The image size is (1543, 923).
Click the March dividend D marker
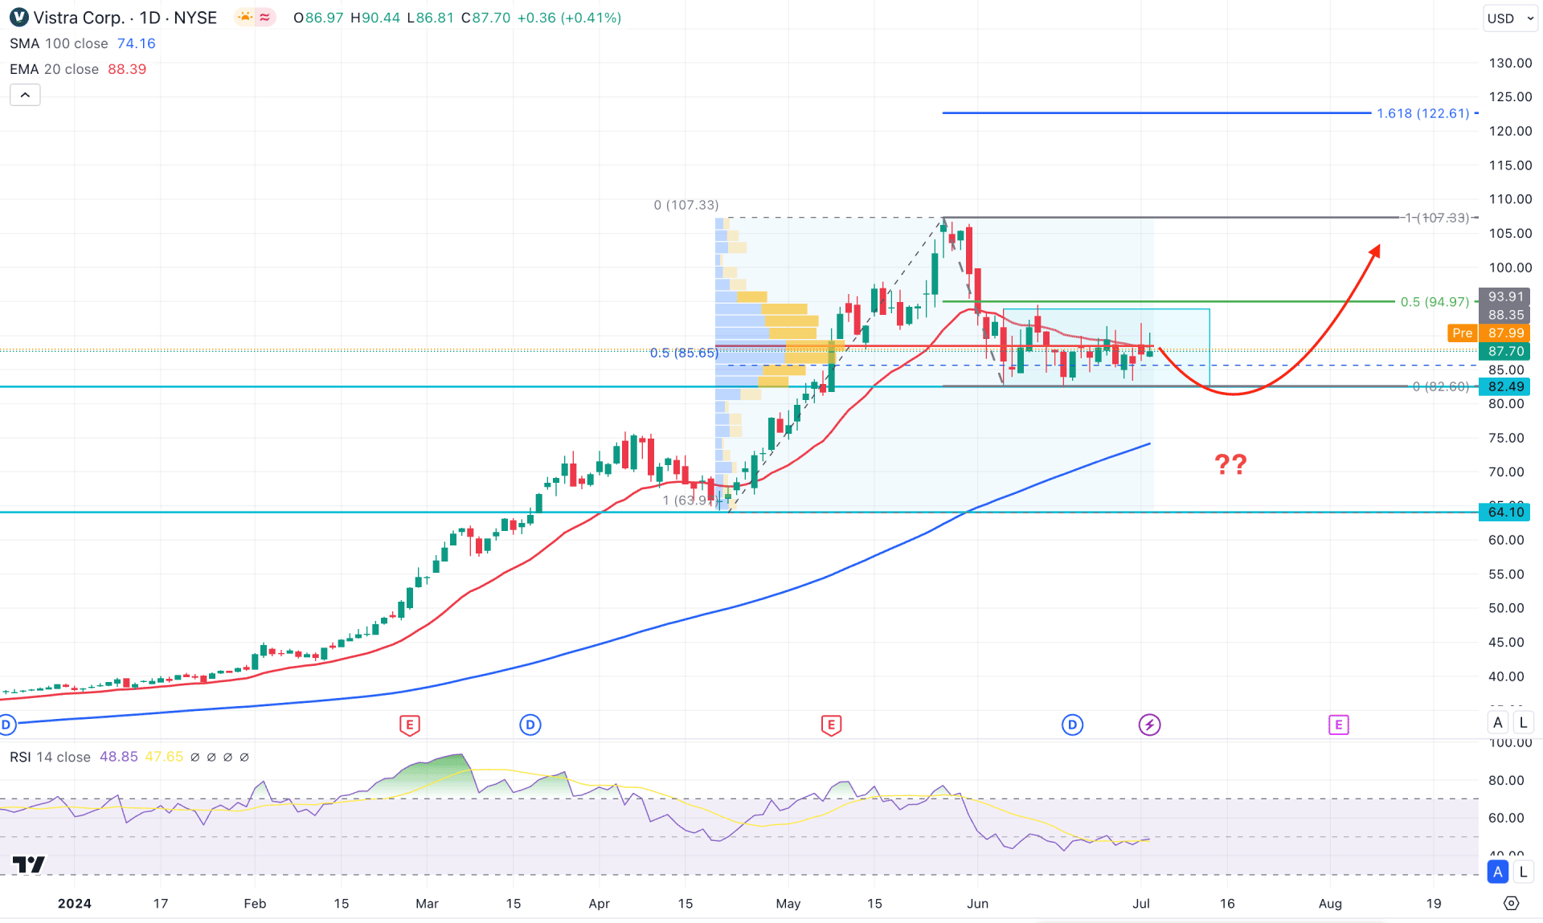(x=530, y=725)
